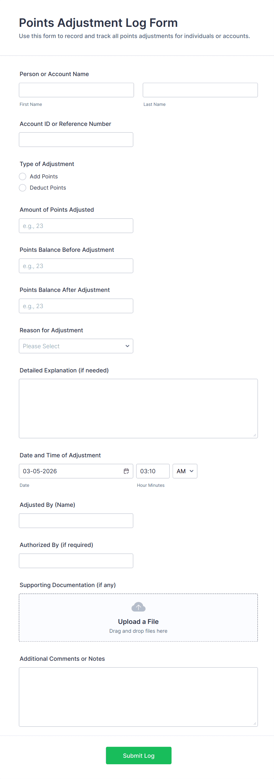Open the calendar date picker icon
This screenshot has height=779, width=274.
pyautogui.click(x=126, y=471)
